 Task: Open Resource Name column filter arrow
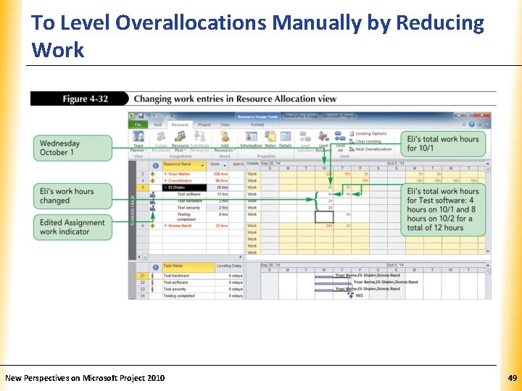tap(202, 166)
